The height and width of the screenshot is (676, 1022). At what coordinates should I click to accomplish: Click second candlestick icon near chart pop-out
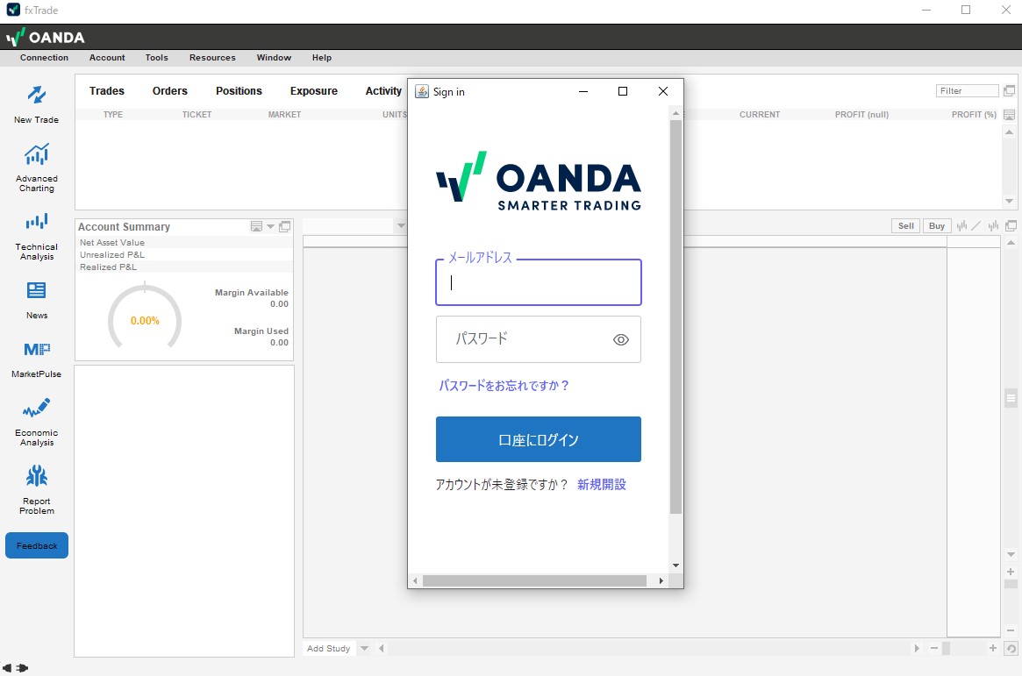tap(993, 226)
